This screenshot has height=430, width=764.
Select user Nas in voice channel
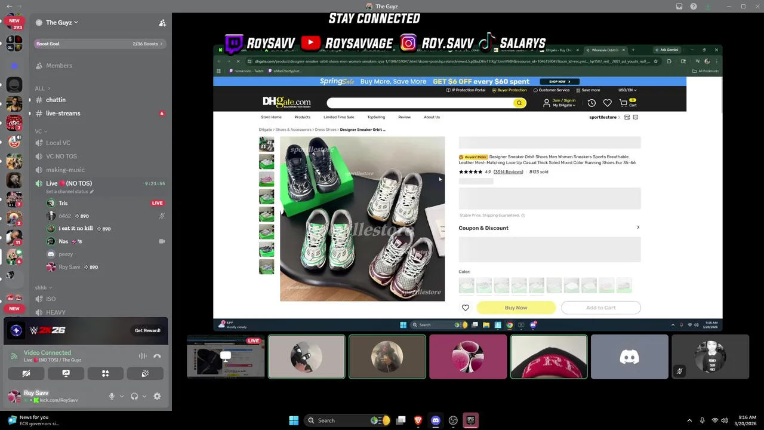[x=63, y=241]
